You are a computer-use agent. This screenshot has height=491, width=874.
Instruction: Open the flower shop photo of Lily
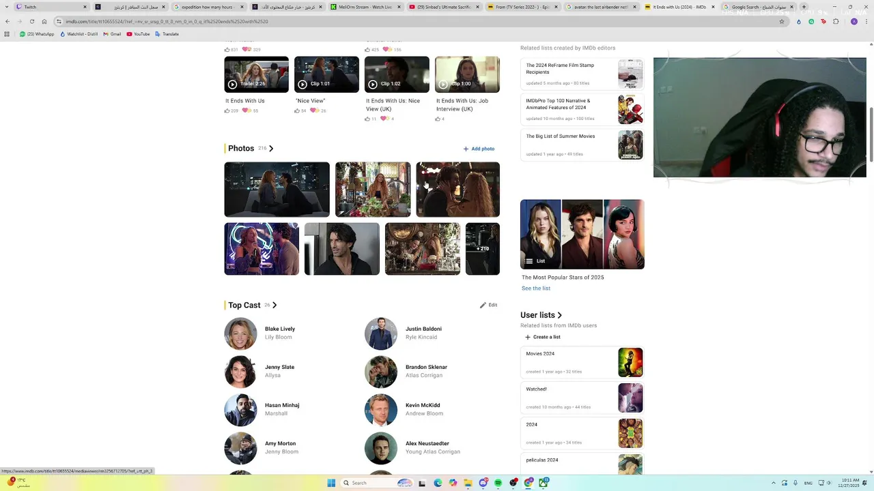(373, 190)
